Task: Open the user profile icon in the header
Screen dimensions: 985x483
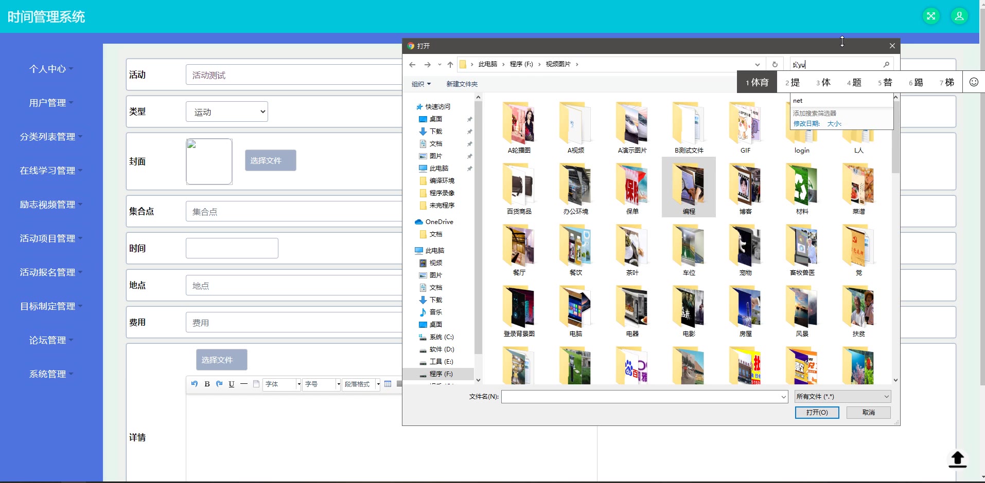Action: (x=959, y=16)
